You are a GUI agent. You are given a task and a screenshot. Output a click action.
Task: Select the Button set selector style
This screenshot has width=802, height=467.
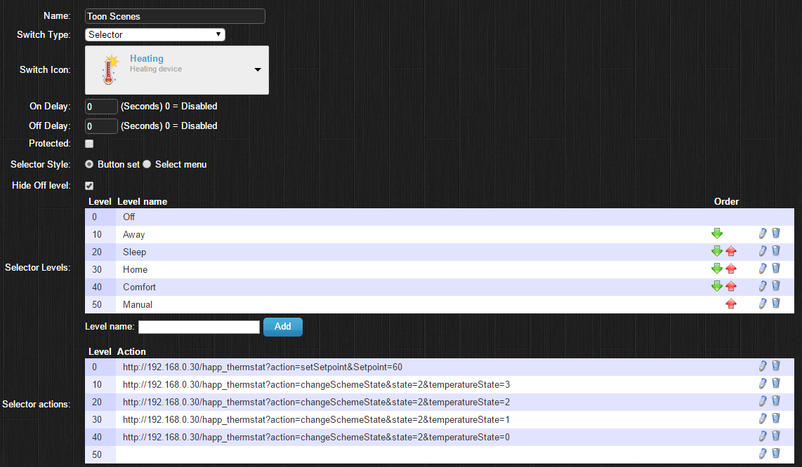tap(89, 165)
